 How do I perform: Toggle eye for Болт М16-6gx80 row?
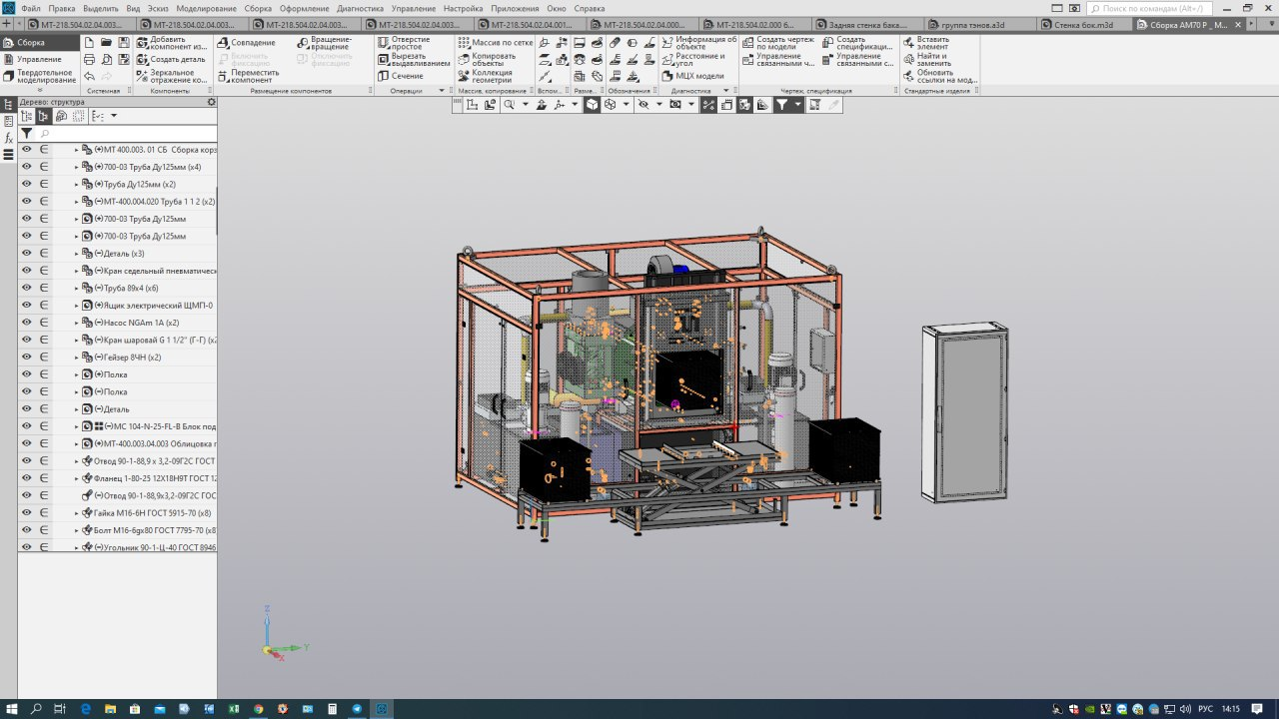(27, 530)
